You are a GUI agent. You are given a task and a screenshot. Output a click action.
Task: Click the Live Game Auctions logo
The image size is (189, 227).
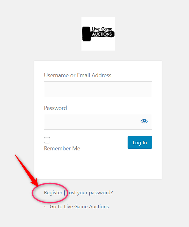pyautogui.click(x=98, y=34)
